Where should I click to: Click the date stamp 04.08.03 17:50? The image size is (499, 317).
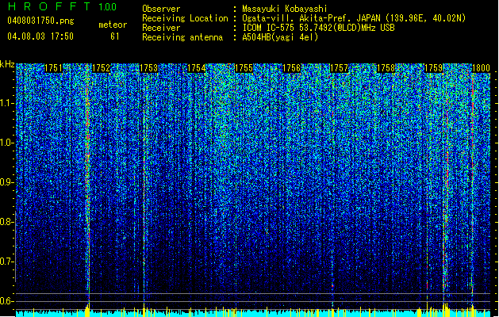[40, 36]
